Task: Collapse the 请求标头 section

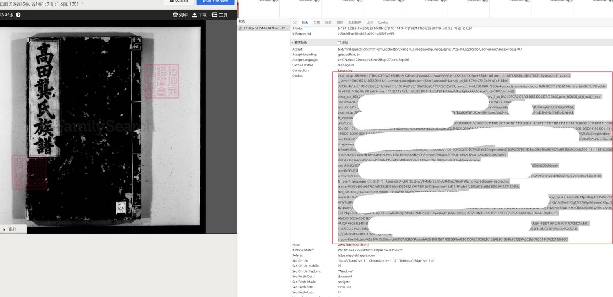Action: point(293,42)
